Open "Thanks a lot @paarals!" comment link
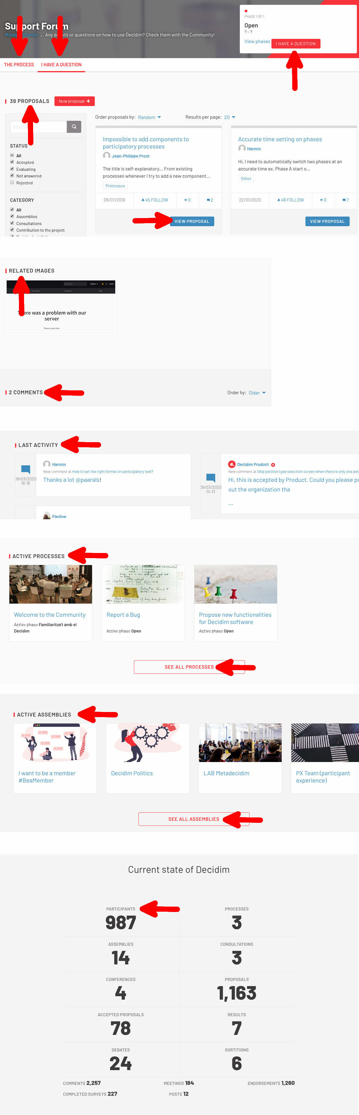 tap(72, 479)
